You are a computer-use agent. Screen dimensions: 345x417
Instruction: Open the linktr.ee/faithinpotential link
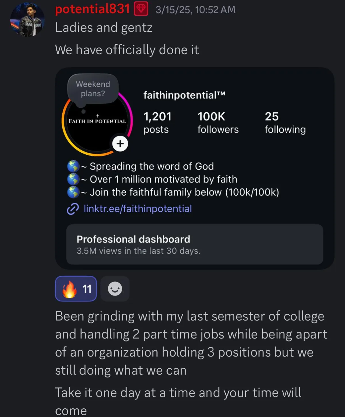tap(138, 208)
